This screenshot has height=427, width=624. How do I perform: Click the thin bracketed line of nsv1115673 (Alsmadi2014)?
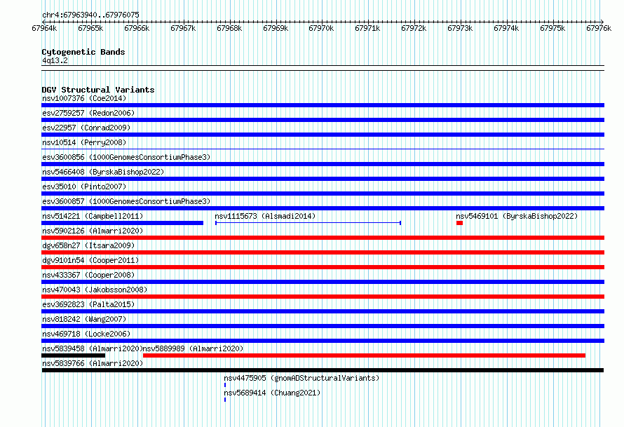pos(308,223)
